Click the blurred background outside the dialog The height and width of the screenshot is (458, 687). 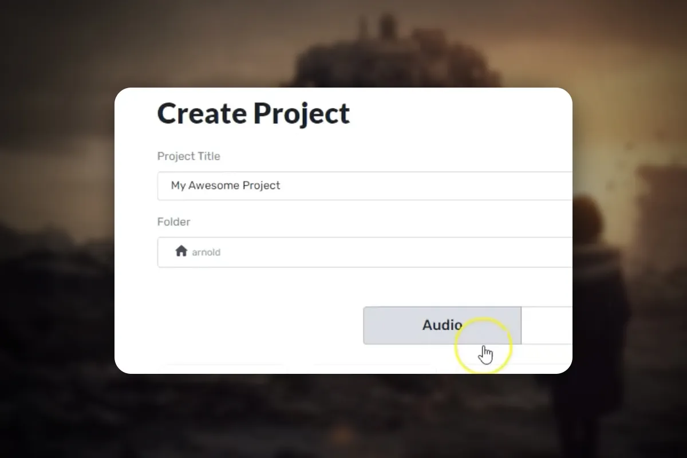(57, 229)
